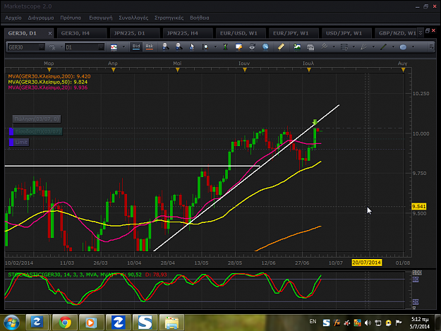The width and height of the screenshot is (441, 331).
Task: Open Google Chrome from the taskbar
Action: [65, 323]
